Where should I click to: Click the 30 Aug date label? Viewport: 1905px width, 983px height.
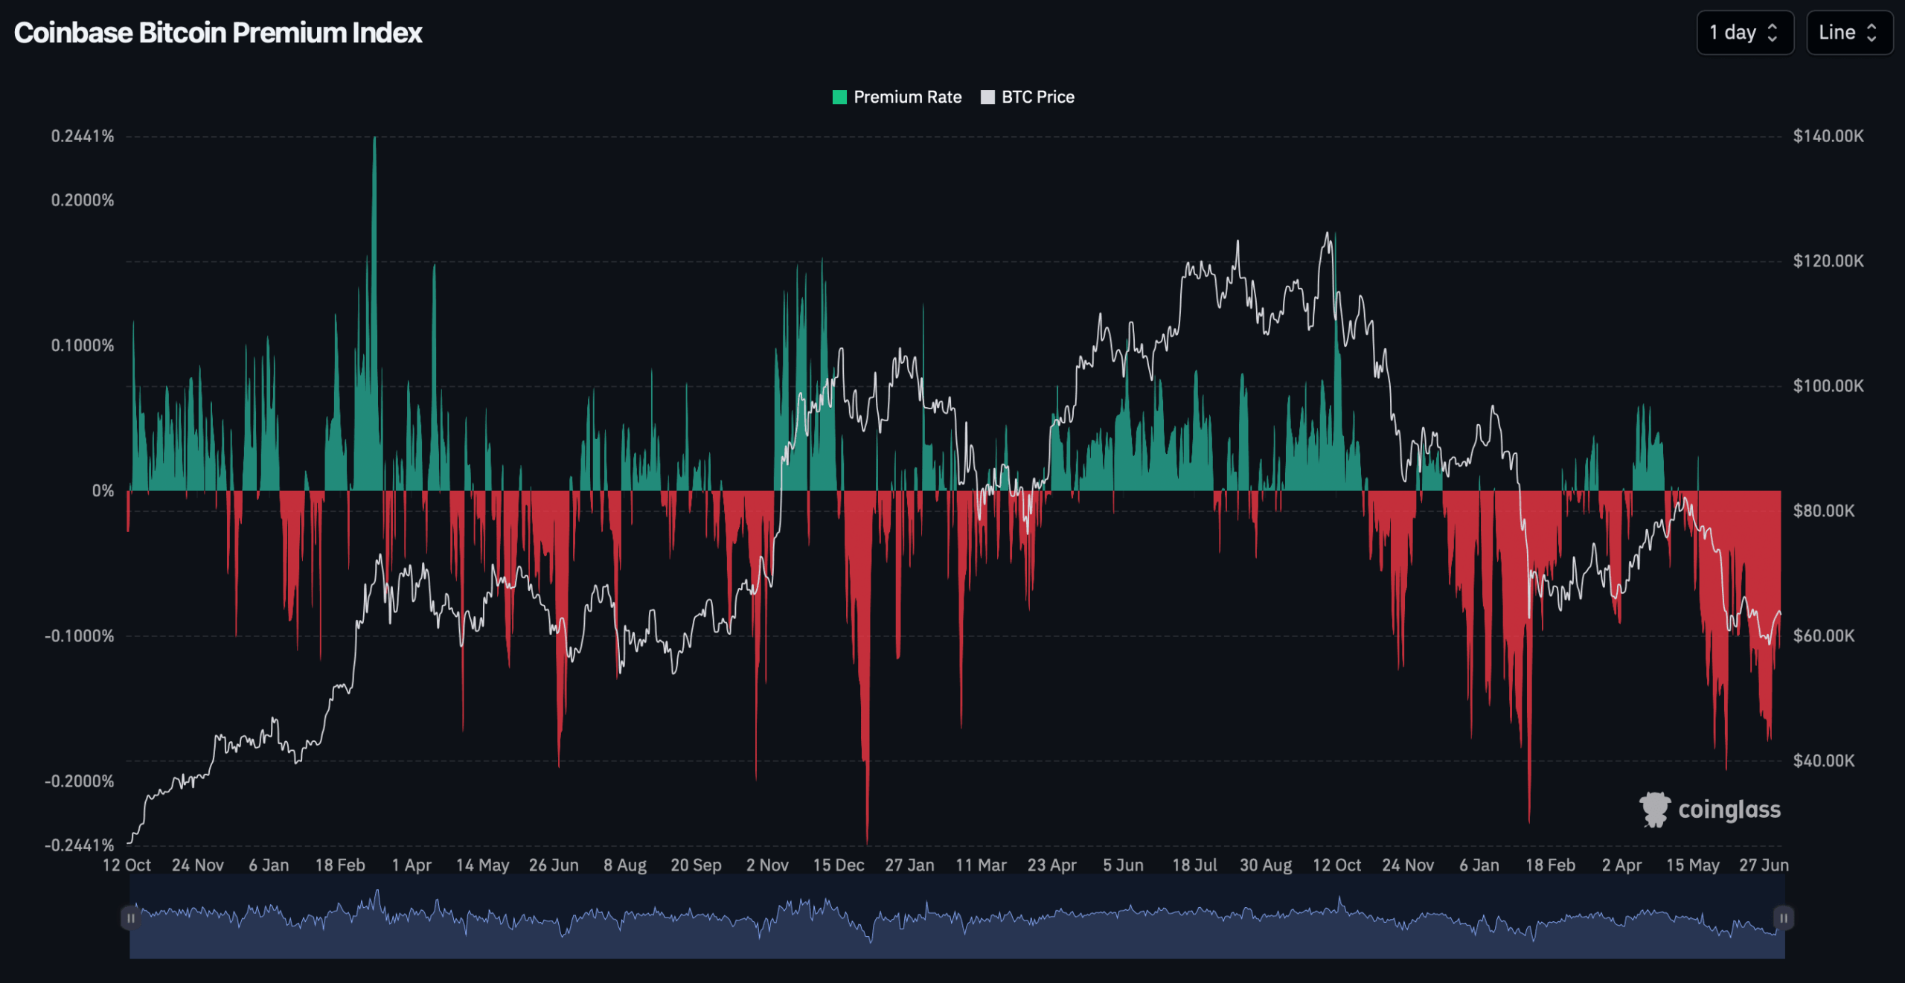click(1265, 865)
